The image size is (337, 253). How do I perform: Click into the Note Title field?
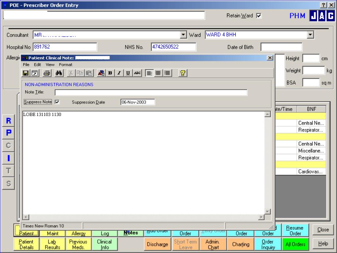[151, 93]
